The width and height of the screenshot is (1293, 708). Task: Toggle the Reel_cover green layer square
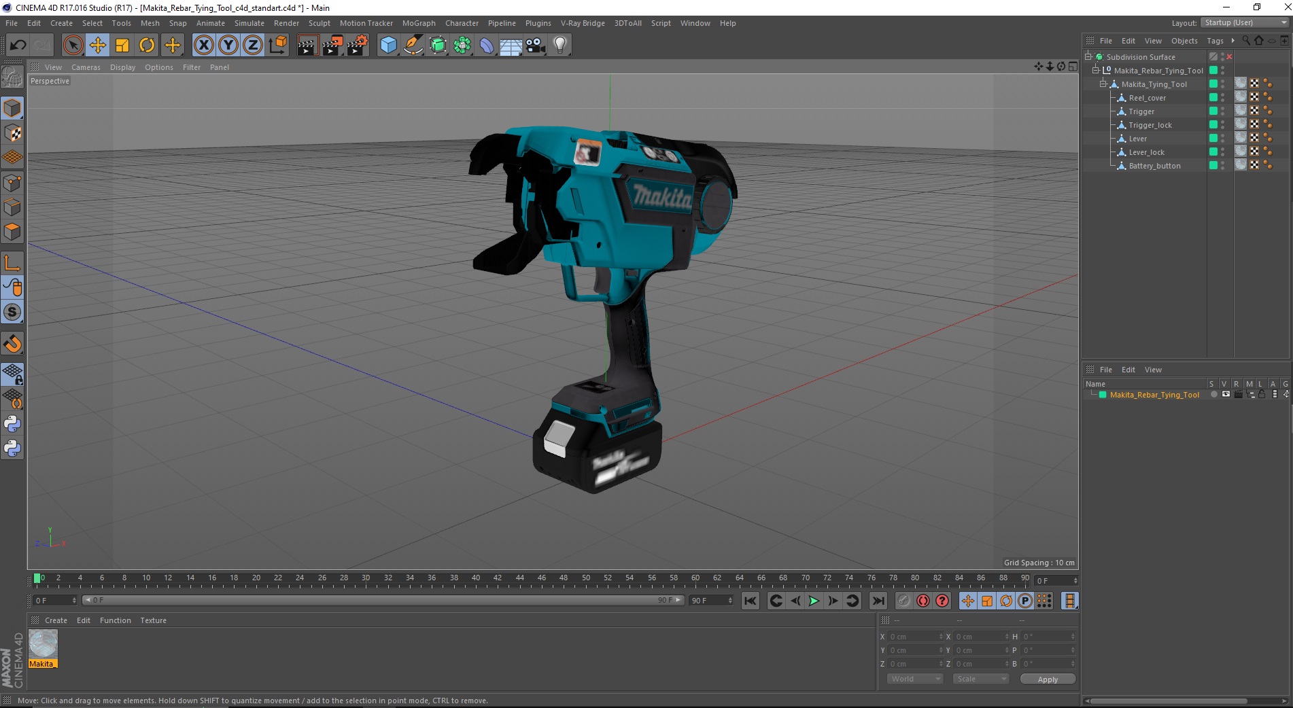point(1213,97)
